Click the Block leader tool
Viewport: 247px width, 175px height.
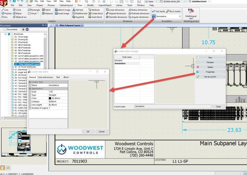(x=174, y=11)
